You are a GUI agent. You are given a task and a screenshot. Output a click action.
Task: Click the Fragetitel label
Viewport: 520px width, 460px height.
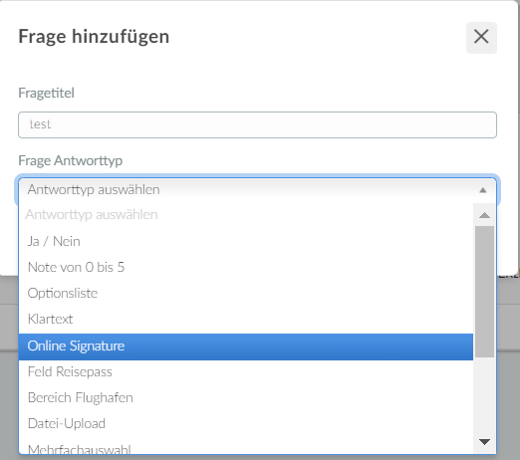coord(46,93)
